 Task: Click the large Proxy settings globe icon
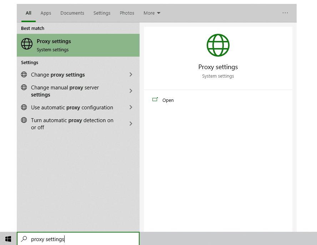tap(218, 45)
